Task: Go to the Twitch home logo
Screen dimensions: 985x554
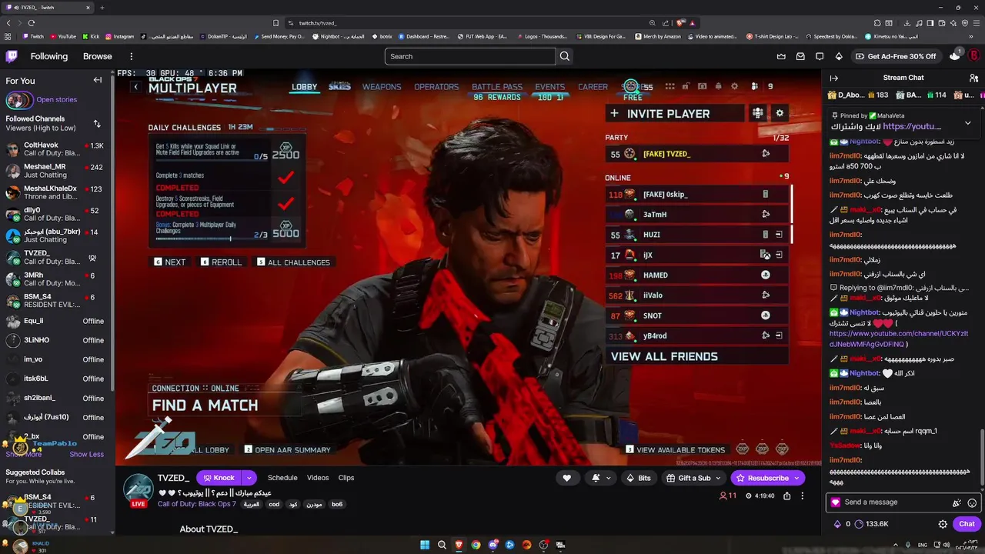Action: point(12,56)
